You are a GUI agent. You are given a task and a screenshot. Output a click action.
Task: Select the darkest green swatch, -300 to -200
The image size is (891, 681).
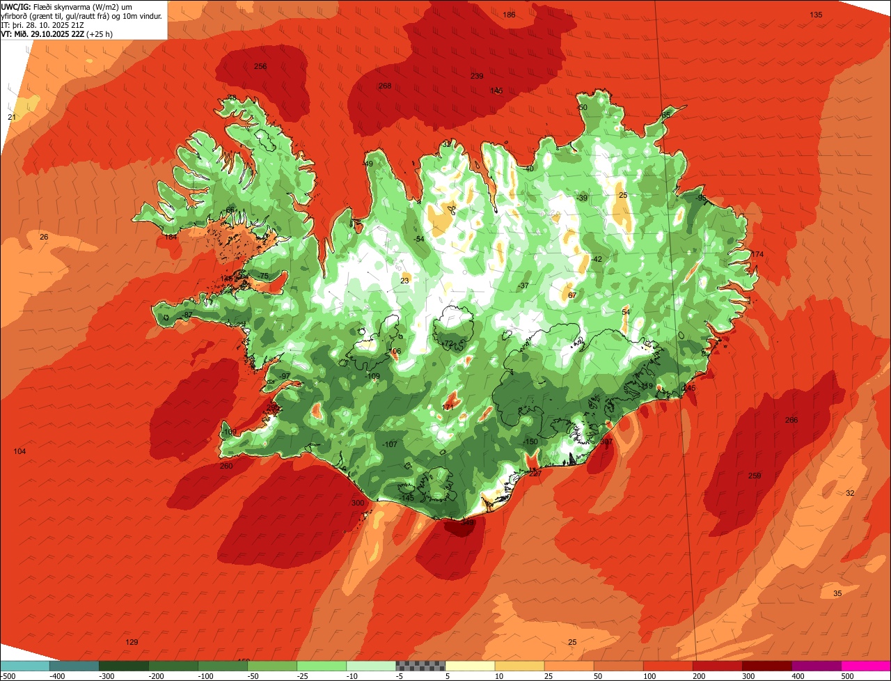(124, 665)
